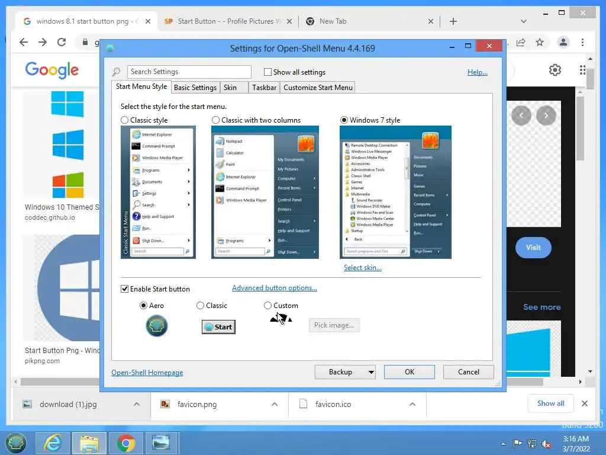Viewport: 606px width, 455px height.
Task: Open the Taskbar tab
Action: pyautogui.click(x=264, y=88)
